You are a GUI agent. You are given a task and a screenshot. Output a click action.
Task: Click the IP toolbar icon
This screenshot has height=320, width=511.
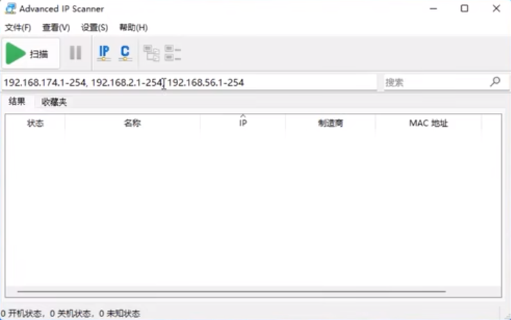[104, 53]
